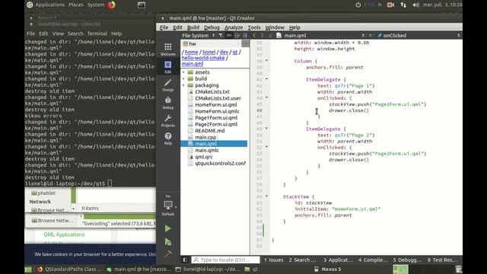This screenshot has height=274, width=487.
Task: Click the screen recorder tray icon
Action: (390, 5)
